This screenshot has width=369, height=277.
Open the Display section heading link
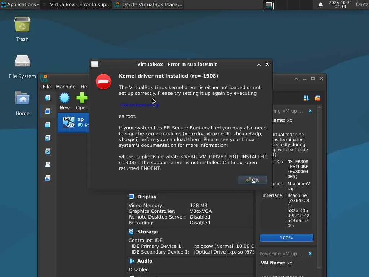(x=147, y=197)
